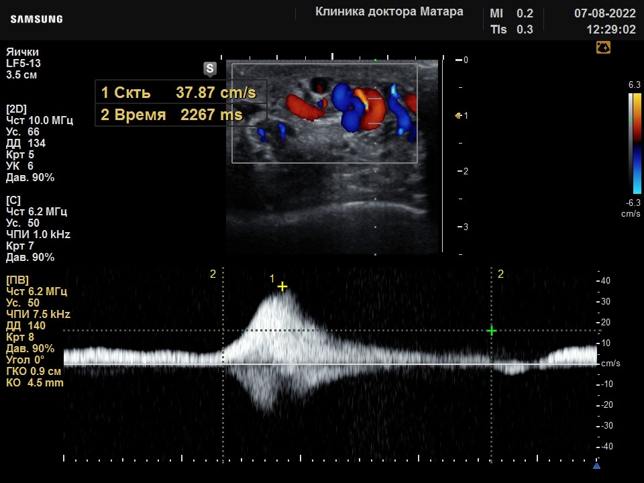Click the 'ЧПИ 1.0 kHz' color PRF
Image resolution: width=644 pixels, height=483 pixels.
click(x=38, y=235)
